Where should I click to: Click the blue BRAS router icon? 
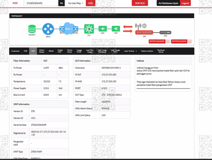(x=48, y=29)
